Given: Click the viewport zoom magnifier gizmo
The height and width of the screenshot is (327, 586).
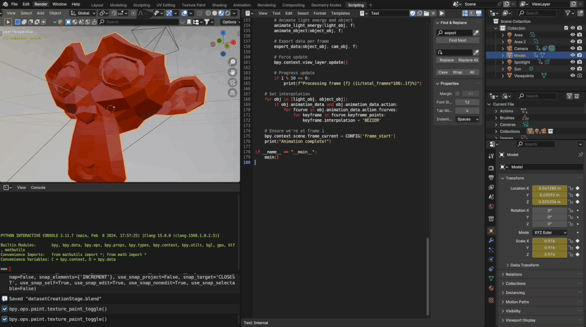Looking at the screenshot, I should tap(233, 62).
